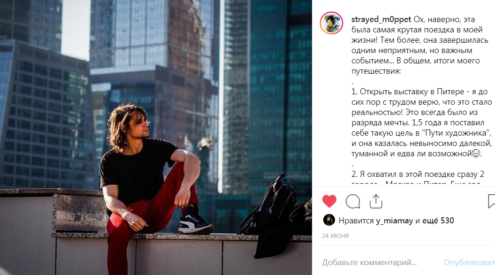Save the post with the bookmark icon

(x=491, y=201)
